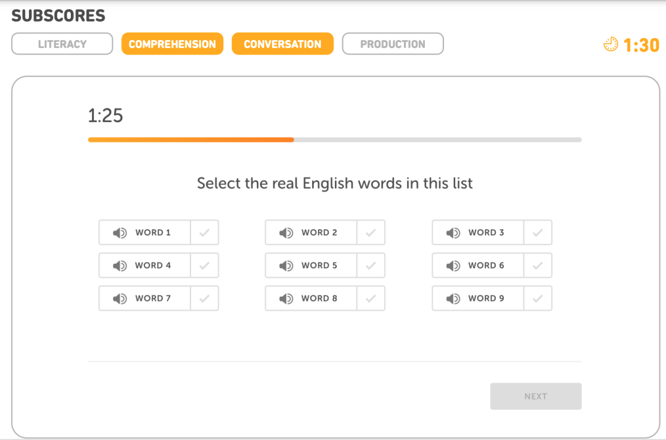Play Word 5 pronunciation speaker icon
Viewport: 666px width, 440px height.
286,266
